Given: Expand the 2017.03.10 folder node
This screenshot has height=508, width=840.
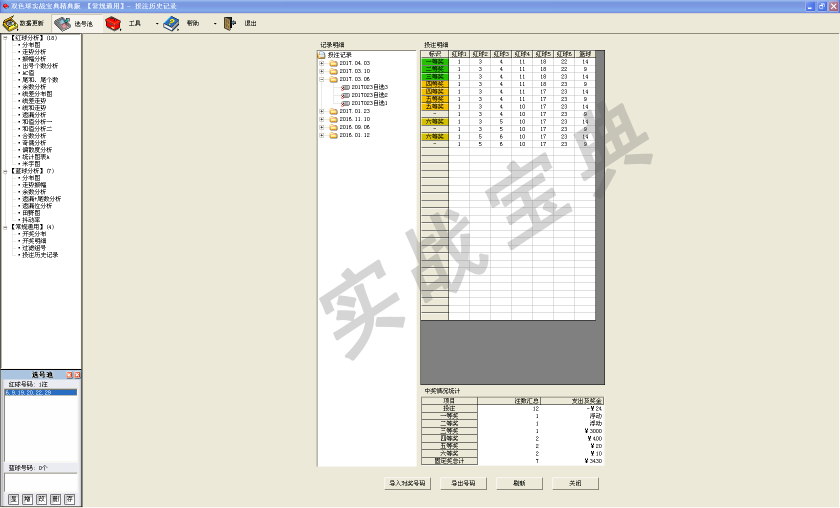Looking at the screenshot, I should pos(321,71).
